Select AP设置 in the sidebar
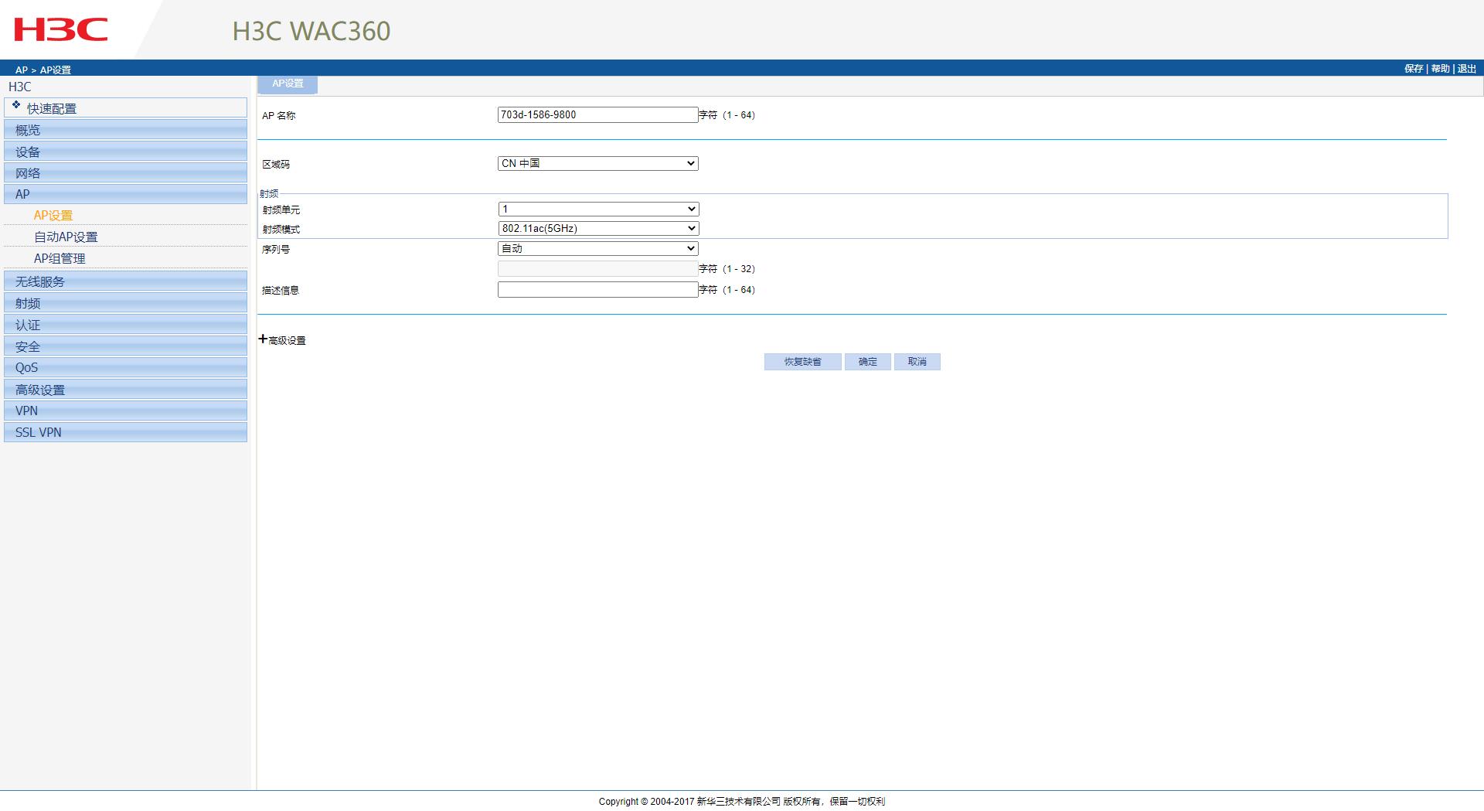The height and width of the screenshot is (811, 1484). pos(53,216)
